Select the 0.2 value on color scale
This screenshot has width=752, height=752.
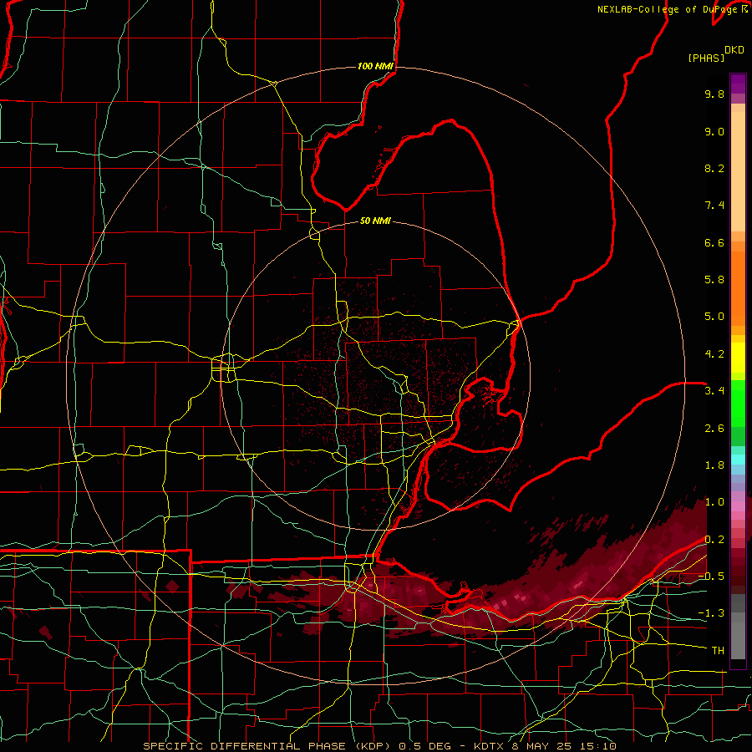click(x=714, y=540)
